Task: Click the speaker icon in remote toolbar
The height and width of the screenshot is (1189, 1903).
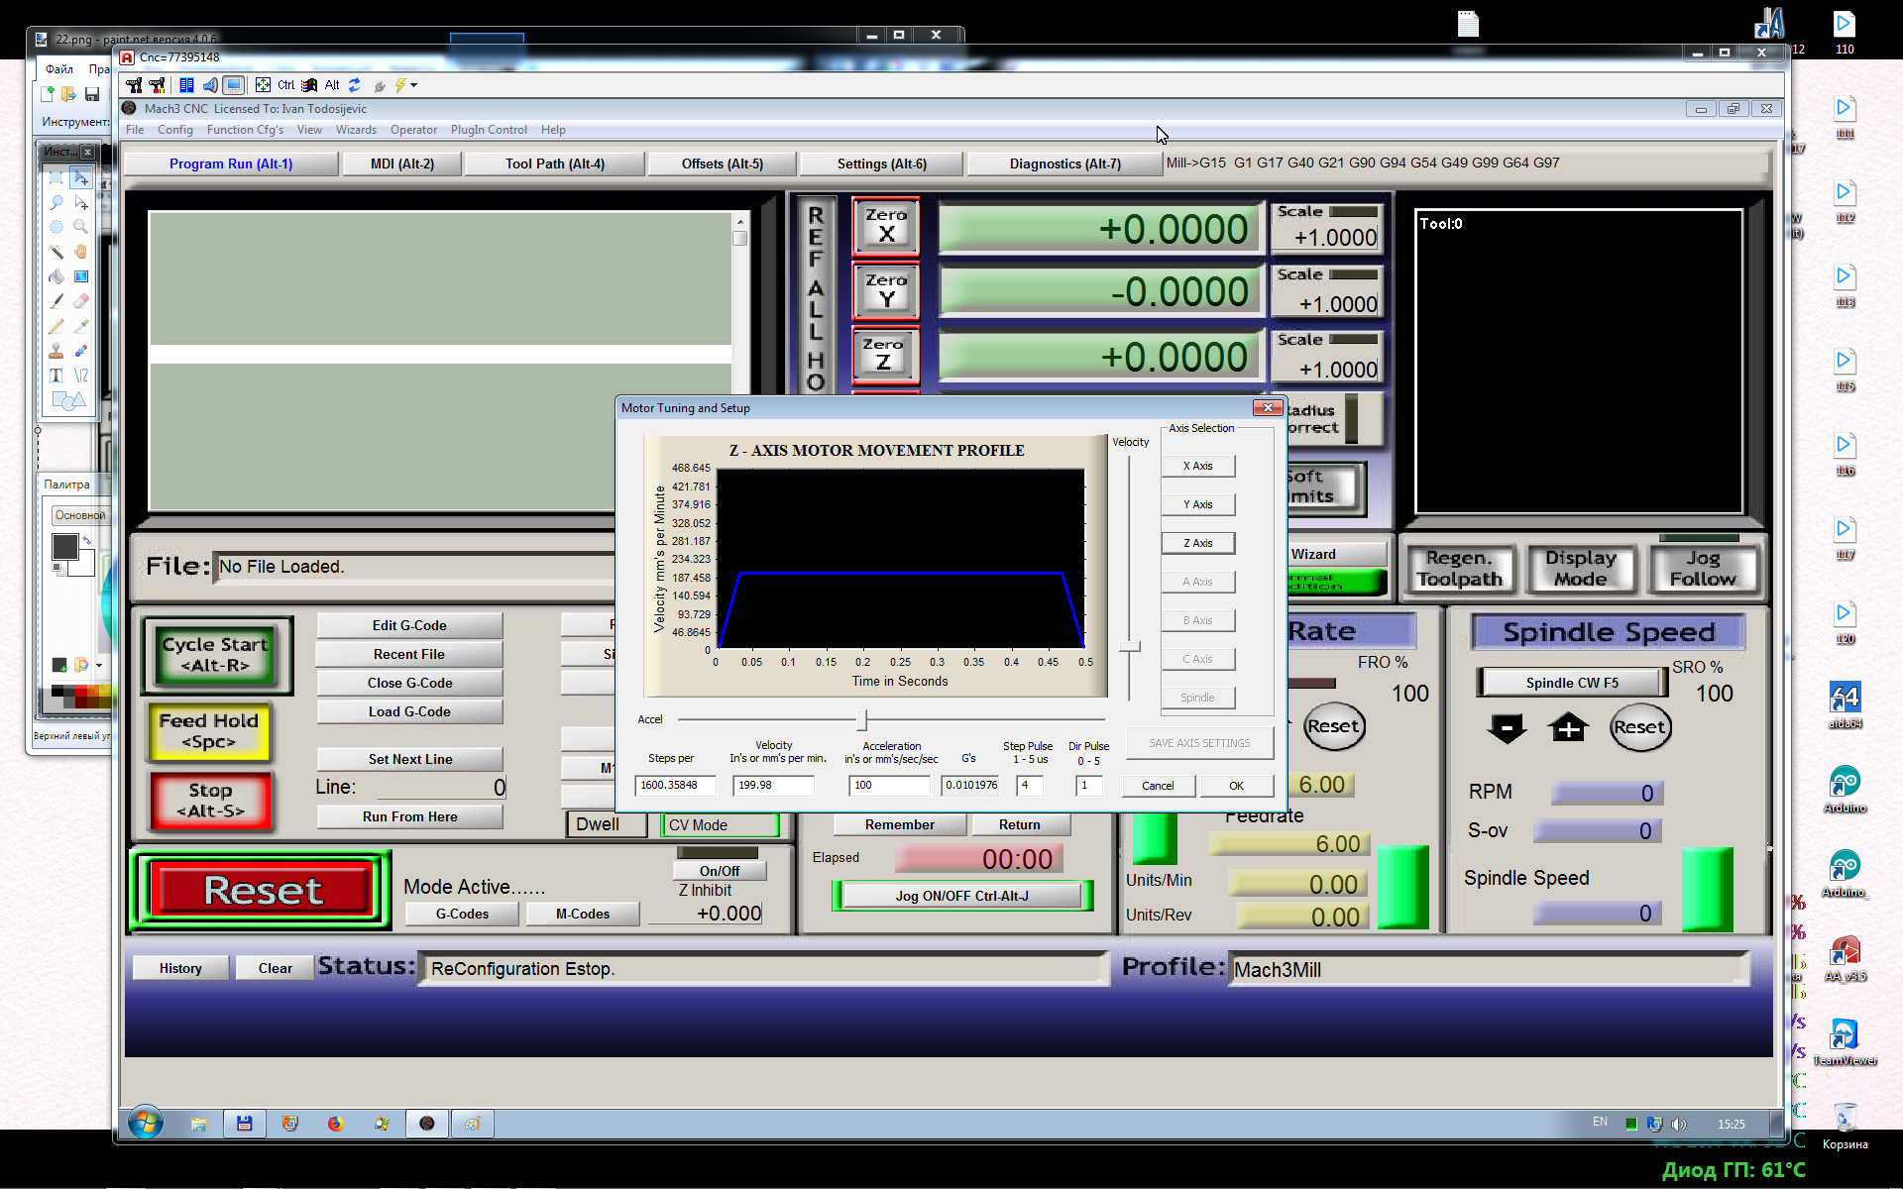Action: pos(210,85)
